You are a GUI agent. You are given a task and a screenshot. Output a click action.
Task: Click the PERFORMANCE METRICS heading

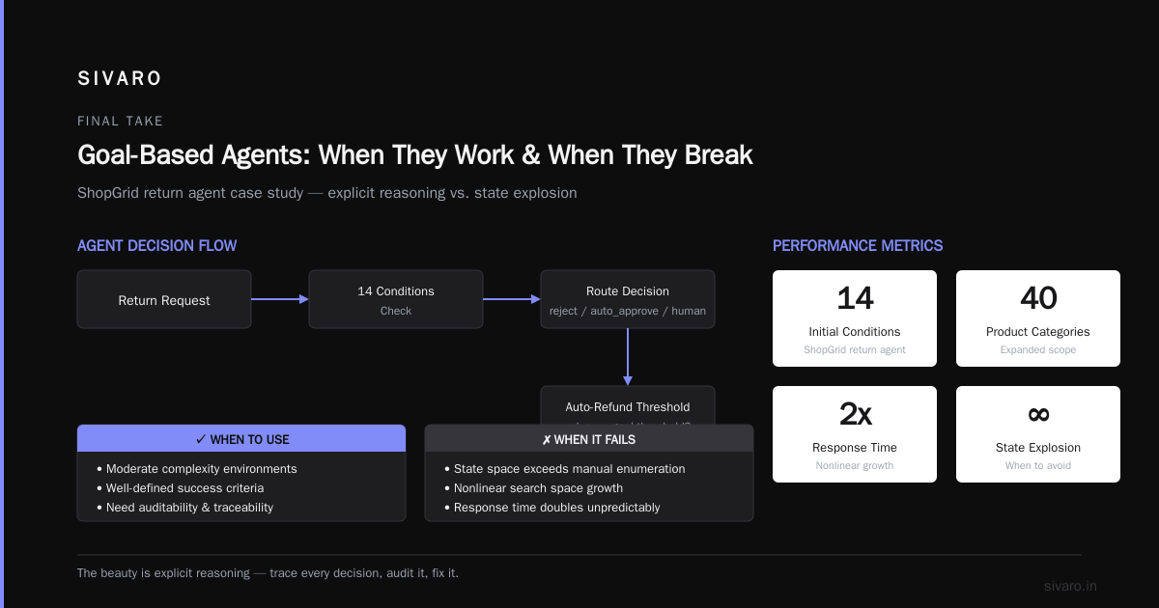[858, 246]
